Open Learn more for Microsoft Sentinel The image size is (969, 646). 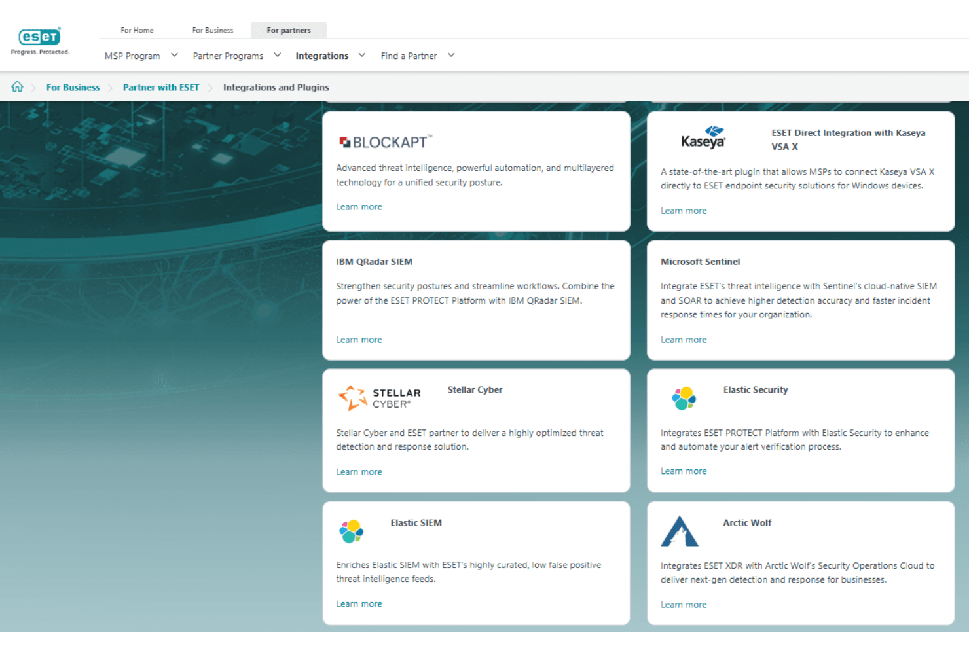coord(684,340)
